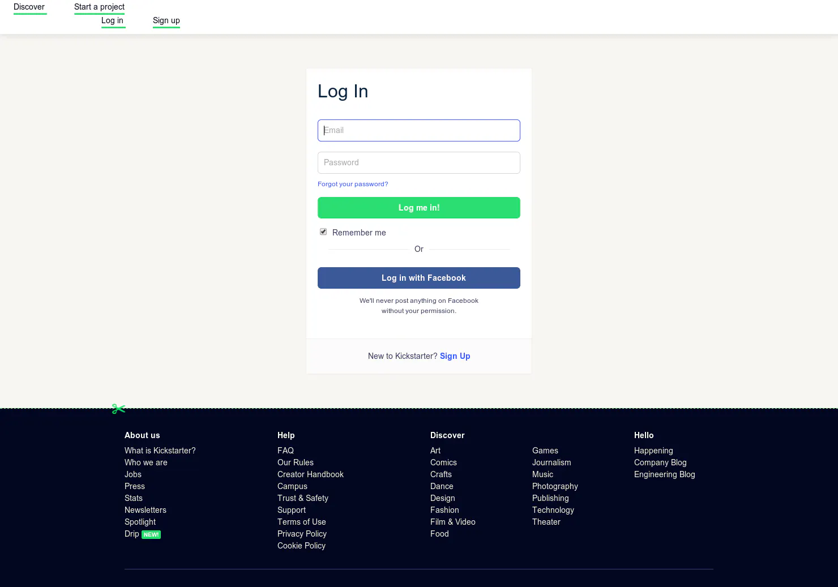The height and width of the screenshot is (587, 838).
Task: Select Start a project in the header
Action: tap(99, 7)
